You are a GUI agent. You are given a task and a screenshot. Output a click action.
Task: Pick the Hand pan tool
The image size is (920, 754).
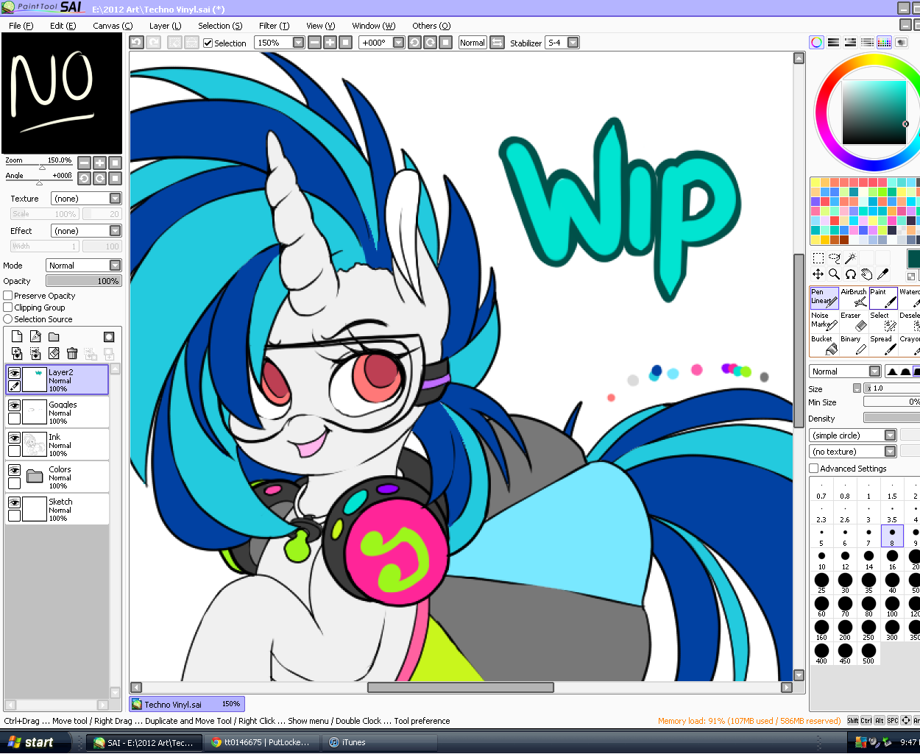866,274
